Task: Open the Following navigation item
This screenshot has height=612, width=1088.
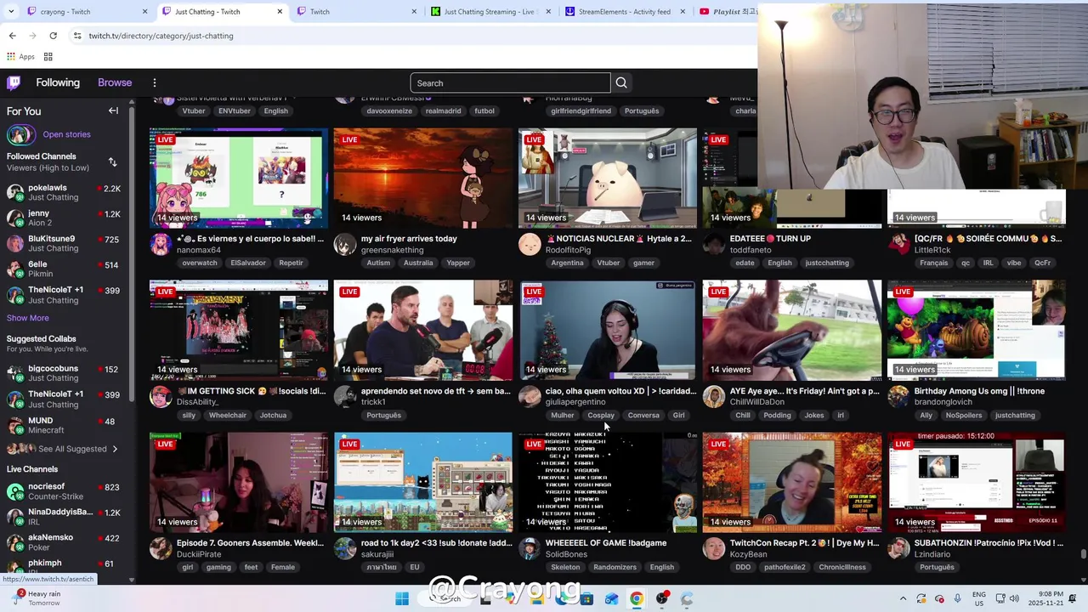Action: coord(58,82)
